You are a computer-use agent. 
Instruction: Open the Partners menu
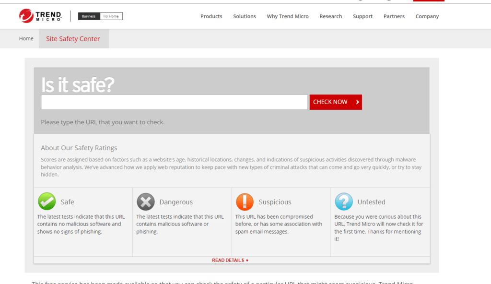394,16
